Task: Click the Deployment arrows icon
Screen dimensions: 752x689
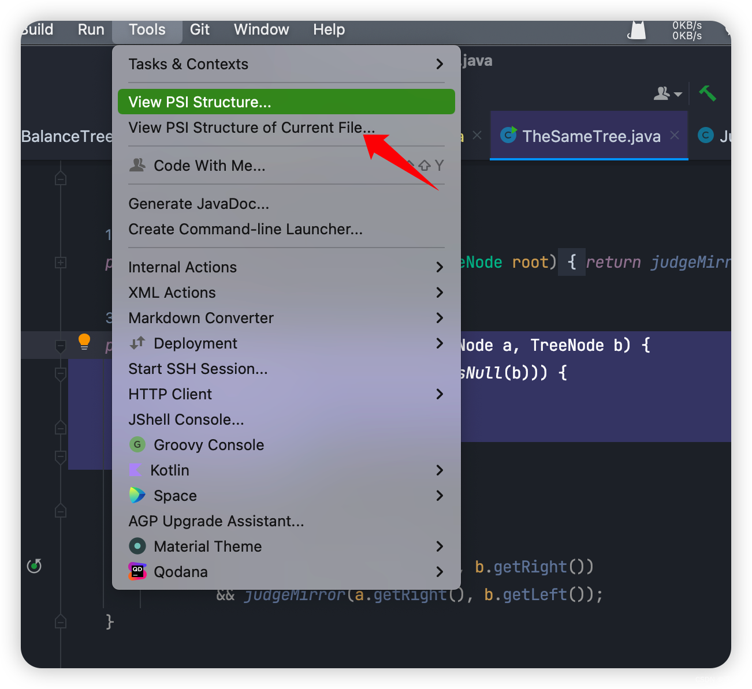Action: (x=137, y=343)
